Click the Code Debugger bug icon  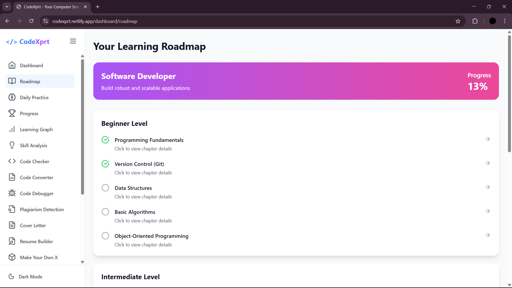12,193
